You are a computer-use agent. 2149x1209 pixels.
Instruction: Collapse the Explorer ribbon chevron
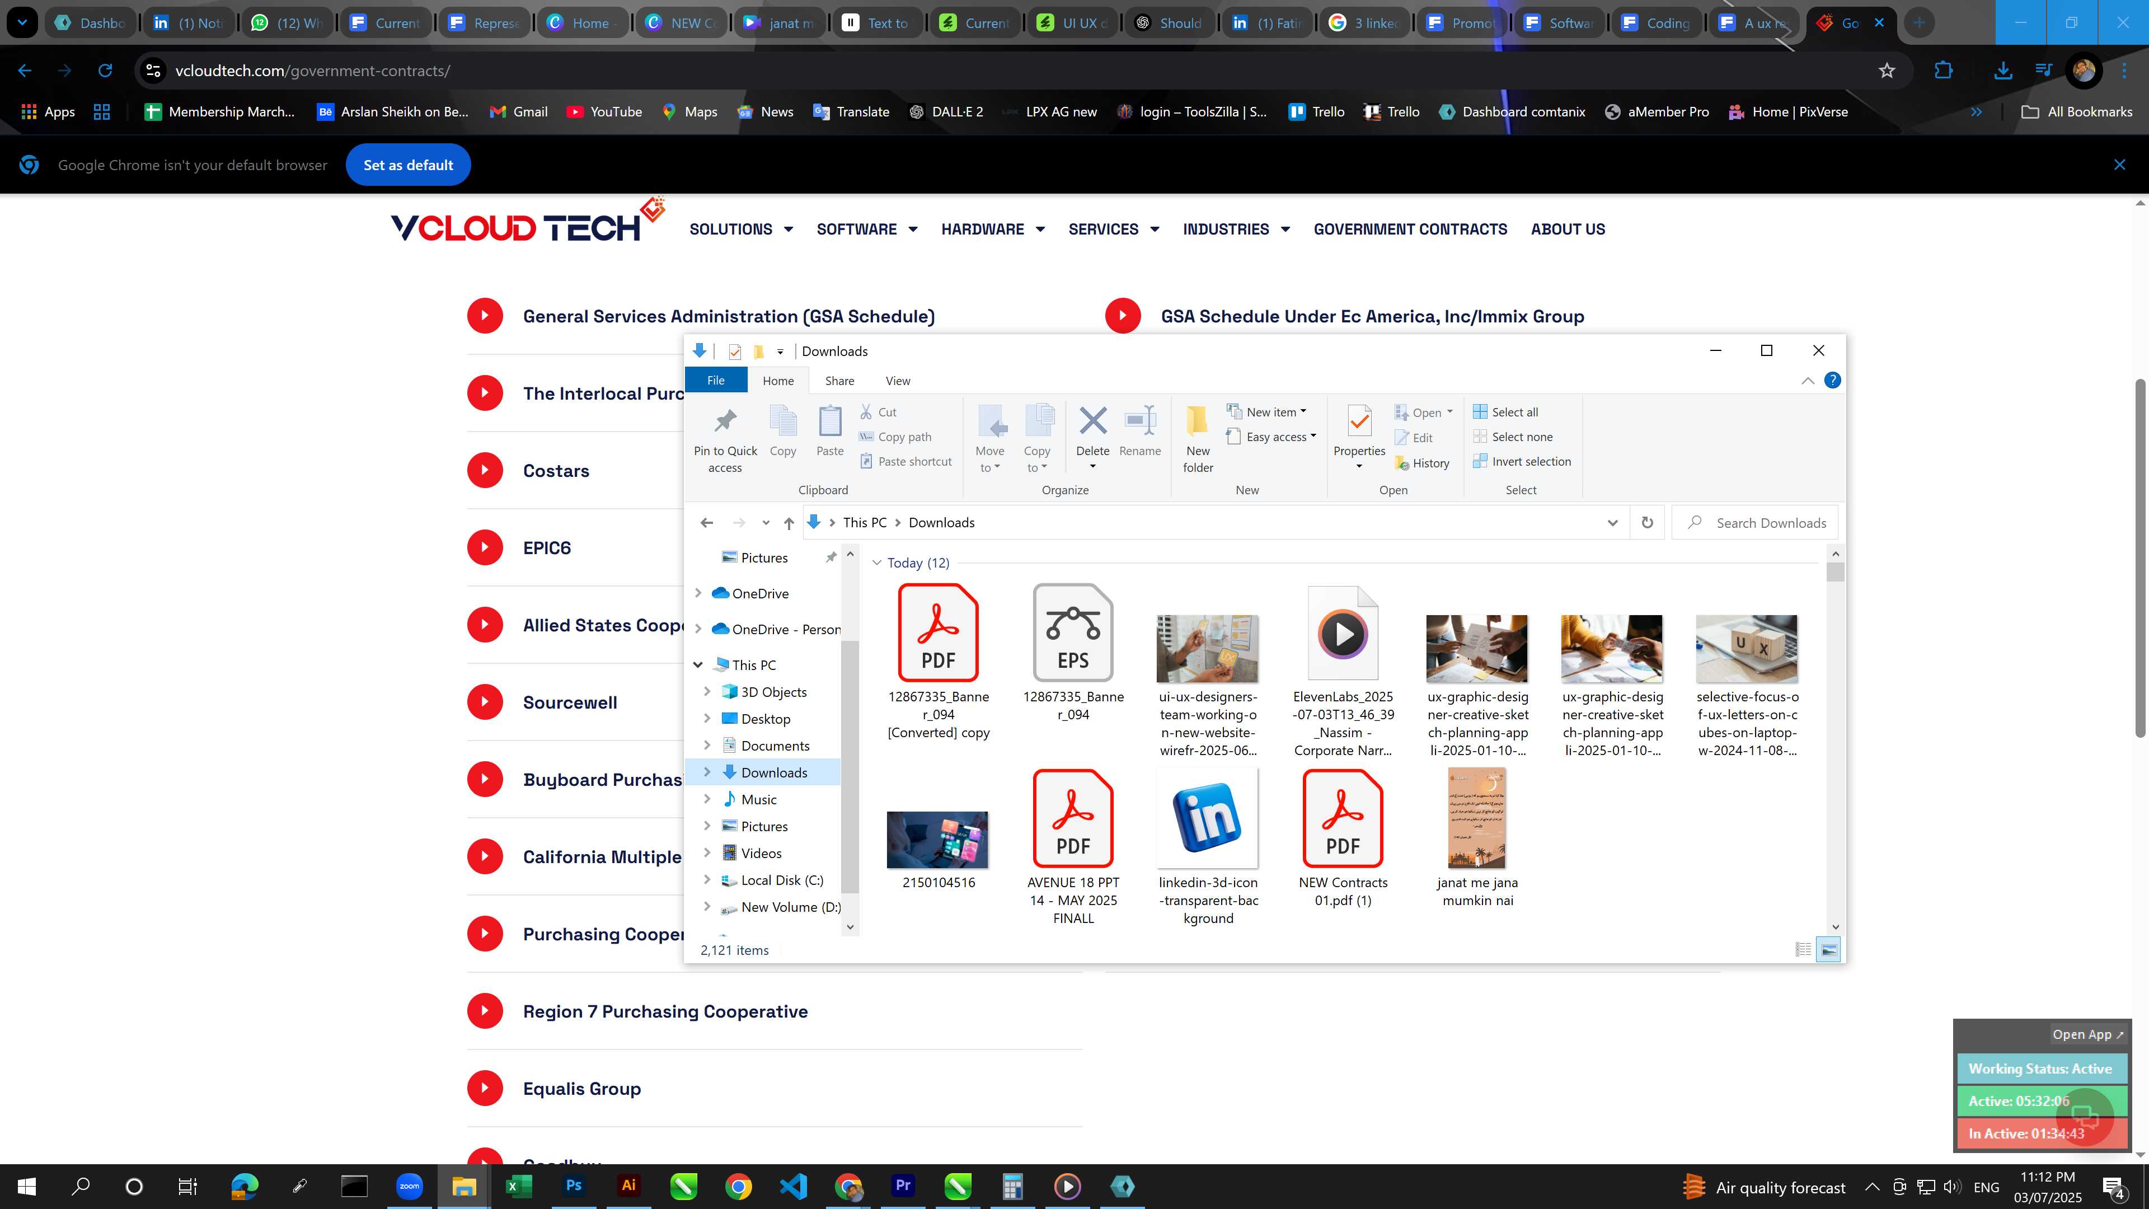(x=1808, y=381)
